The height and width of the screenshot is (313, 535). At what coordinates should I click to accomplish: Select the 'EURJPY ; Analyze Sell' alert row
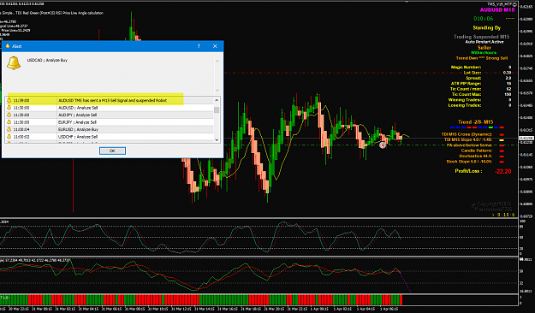coord(110,122)
